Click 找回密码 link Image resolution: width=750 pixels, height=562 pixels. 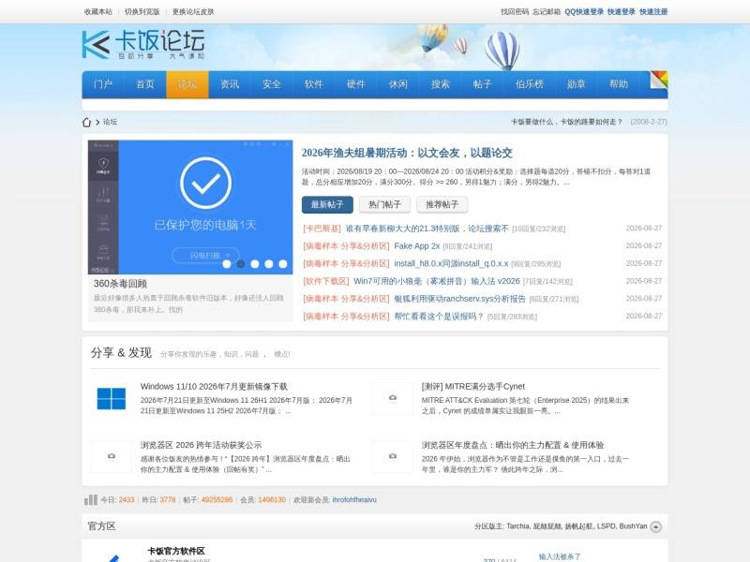tap(515, 12)
